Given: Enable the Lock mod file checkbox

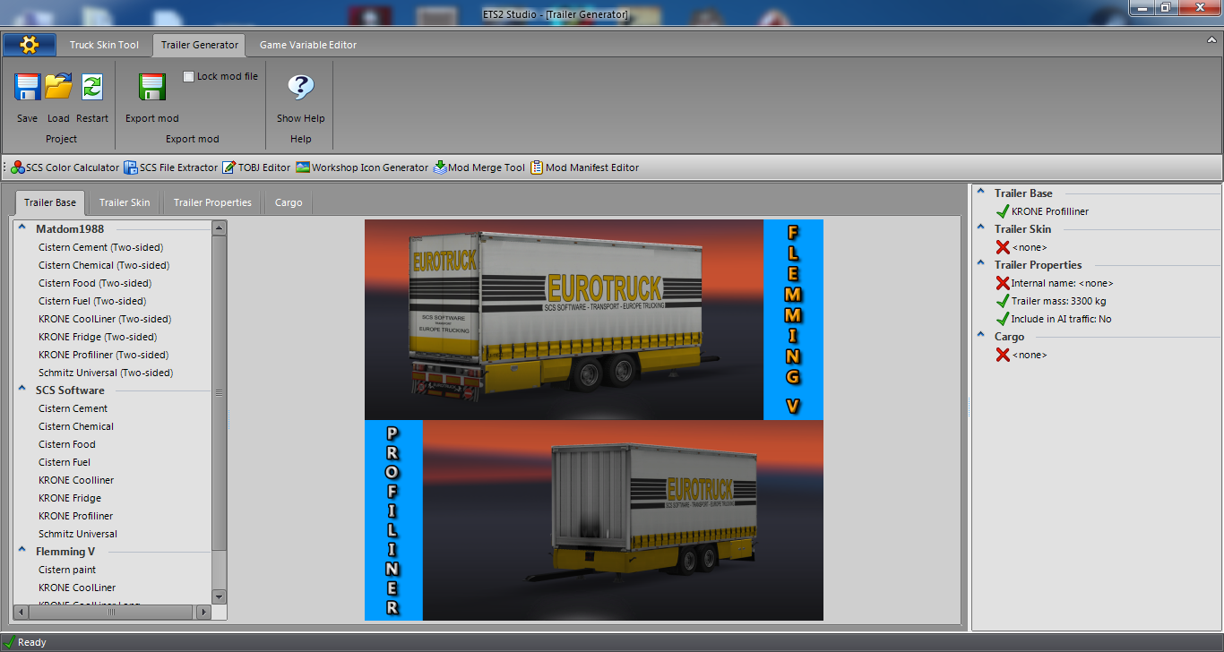Looking at the screenshot, I should (x=187, y=76).
